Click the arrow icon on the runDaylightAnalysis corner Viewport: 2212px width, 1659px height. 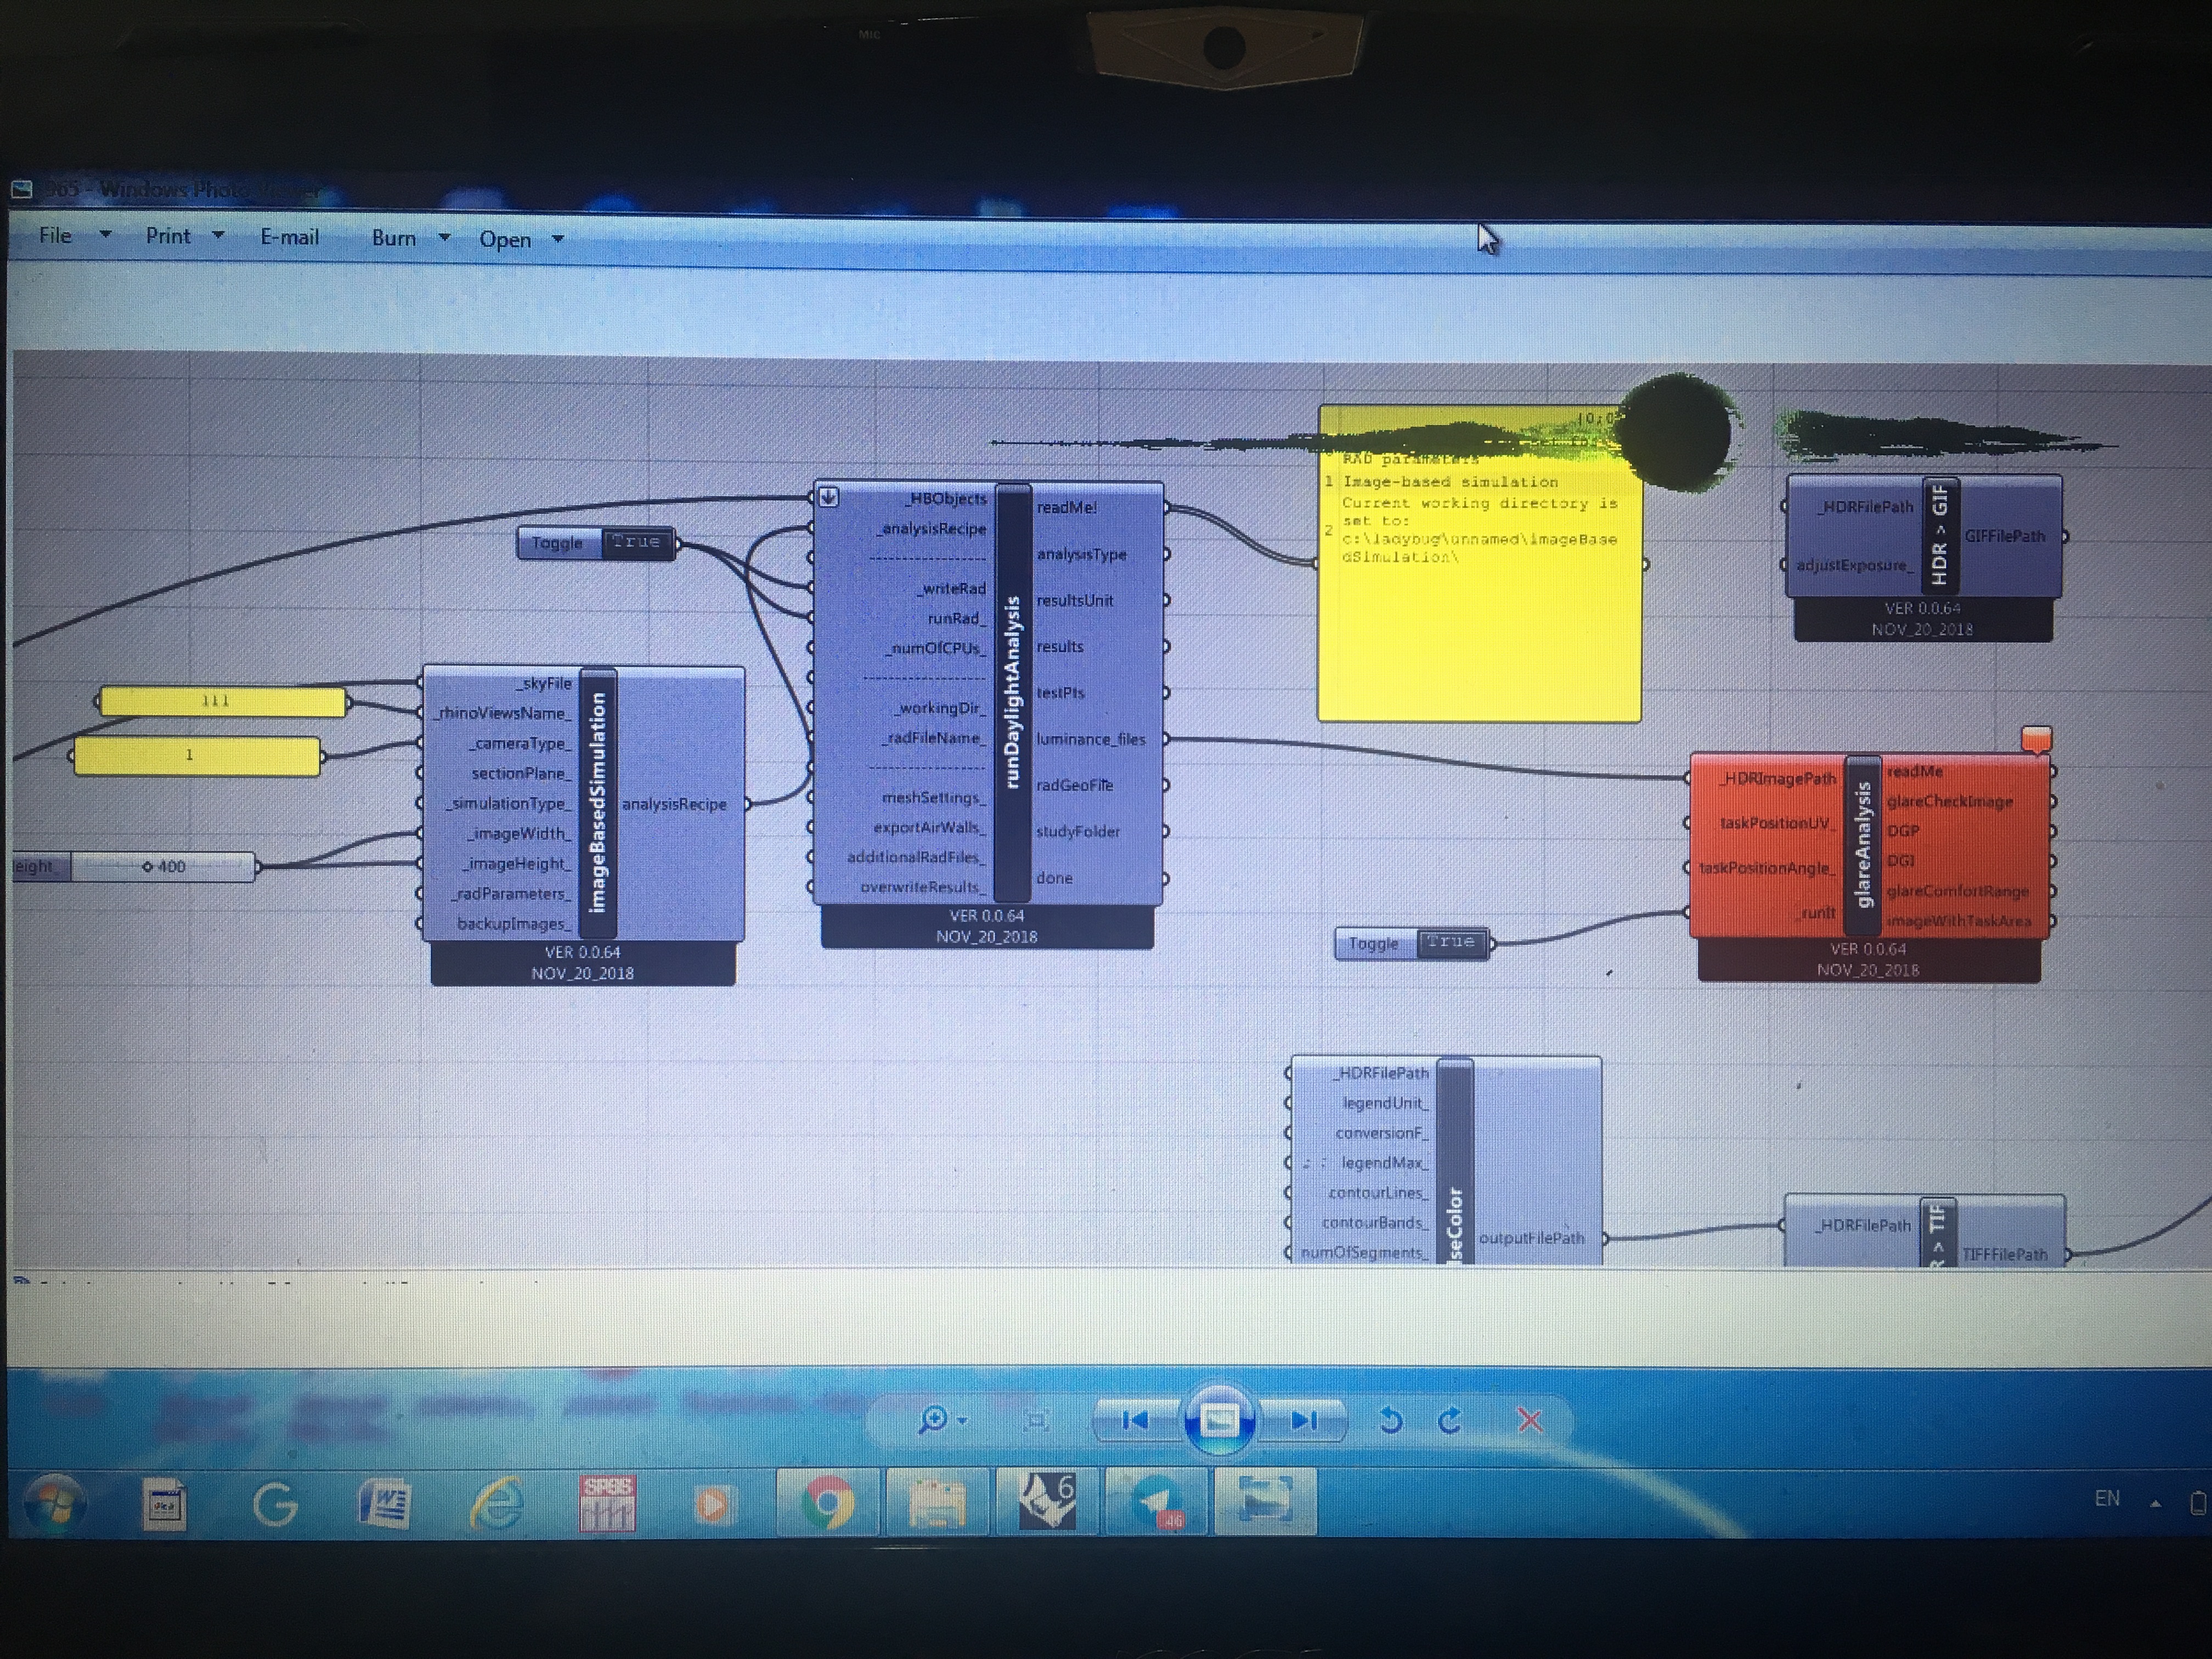828,497
